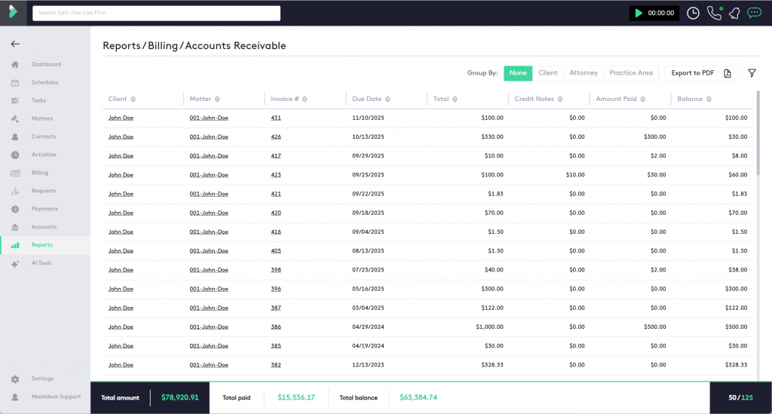This screenshot has width=772, height=414.
Task: Click the Activities clock icon
Action: 15,155
